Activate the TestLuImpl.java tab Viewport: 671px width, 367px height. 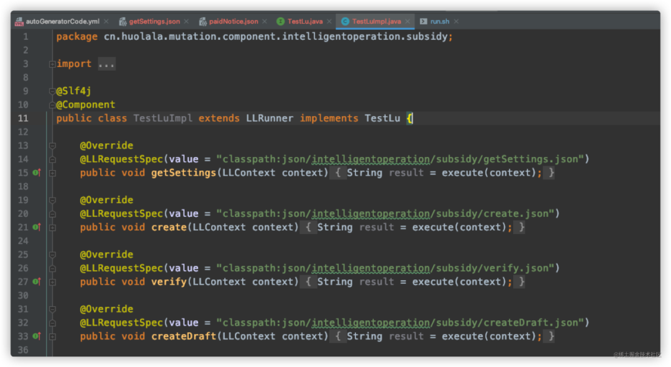(x=377, y=21)
